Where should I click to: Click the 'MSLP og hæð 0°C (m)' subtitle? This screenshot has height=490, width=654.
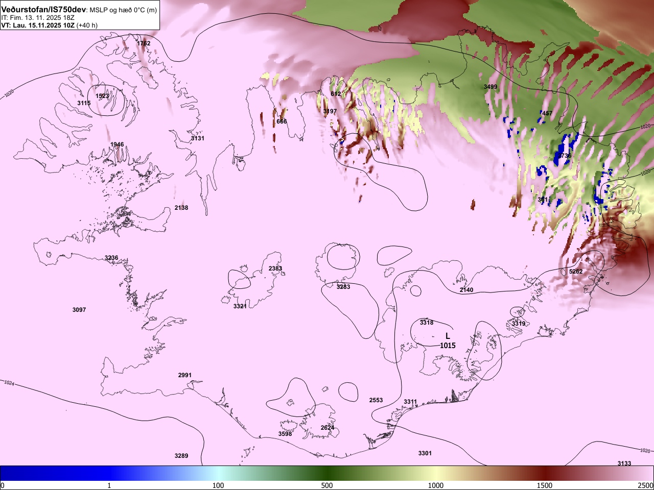[x=124, y=10]
